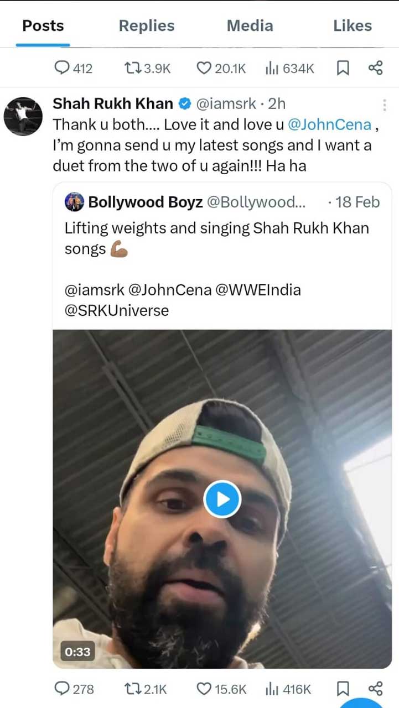Click Shah Rukh Khan's profile picture

(23, 116)
